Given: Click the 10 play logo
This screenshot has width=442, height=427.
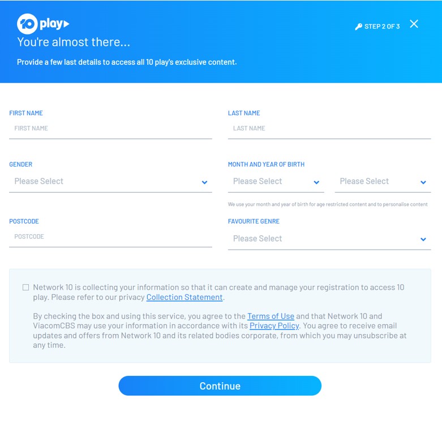Looking at the screenshot, I should (x=43, y=24).
